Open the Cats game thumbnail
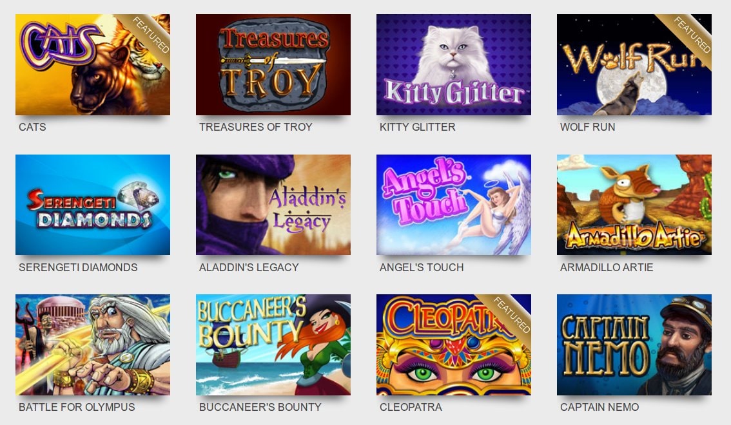731x425 pixels. [x=93, y=64]
